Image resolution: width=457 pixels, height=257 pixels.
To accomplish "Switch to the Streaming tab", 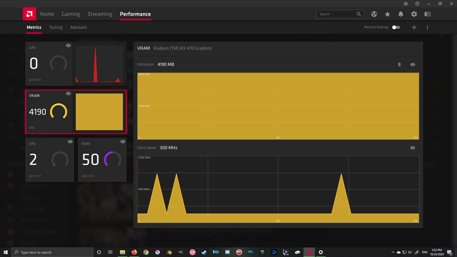I will tap(100, 14).
